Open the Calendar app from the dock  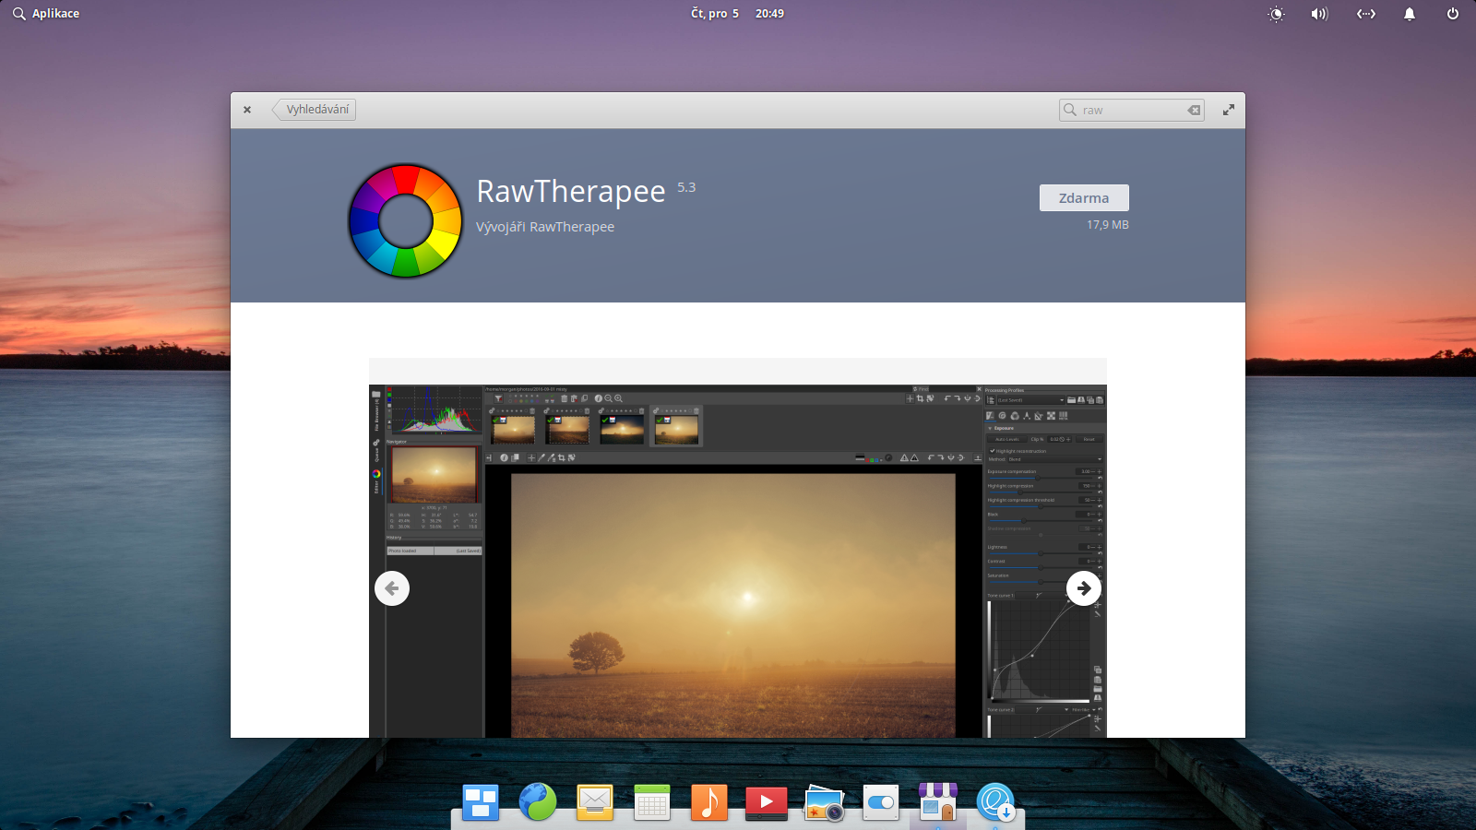click(652, 802)
